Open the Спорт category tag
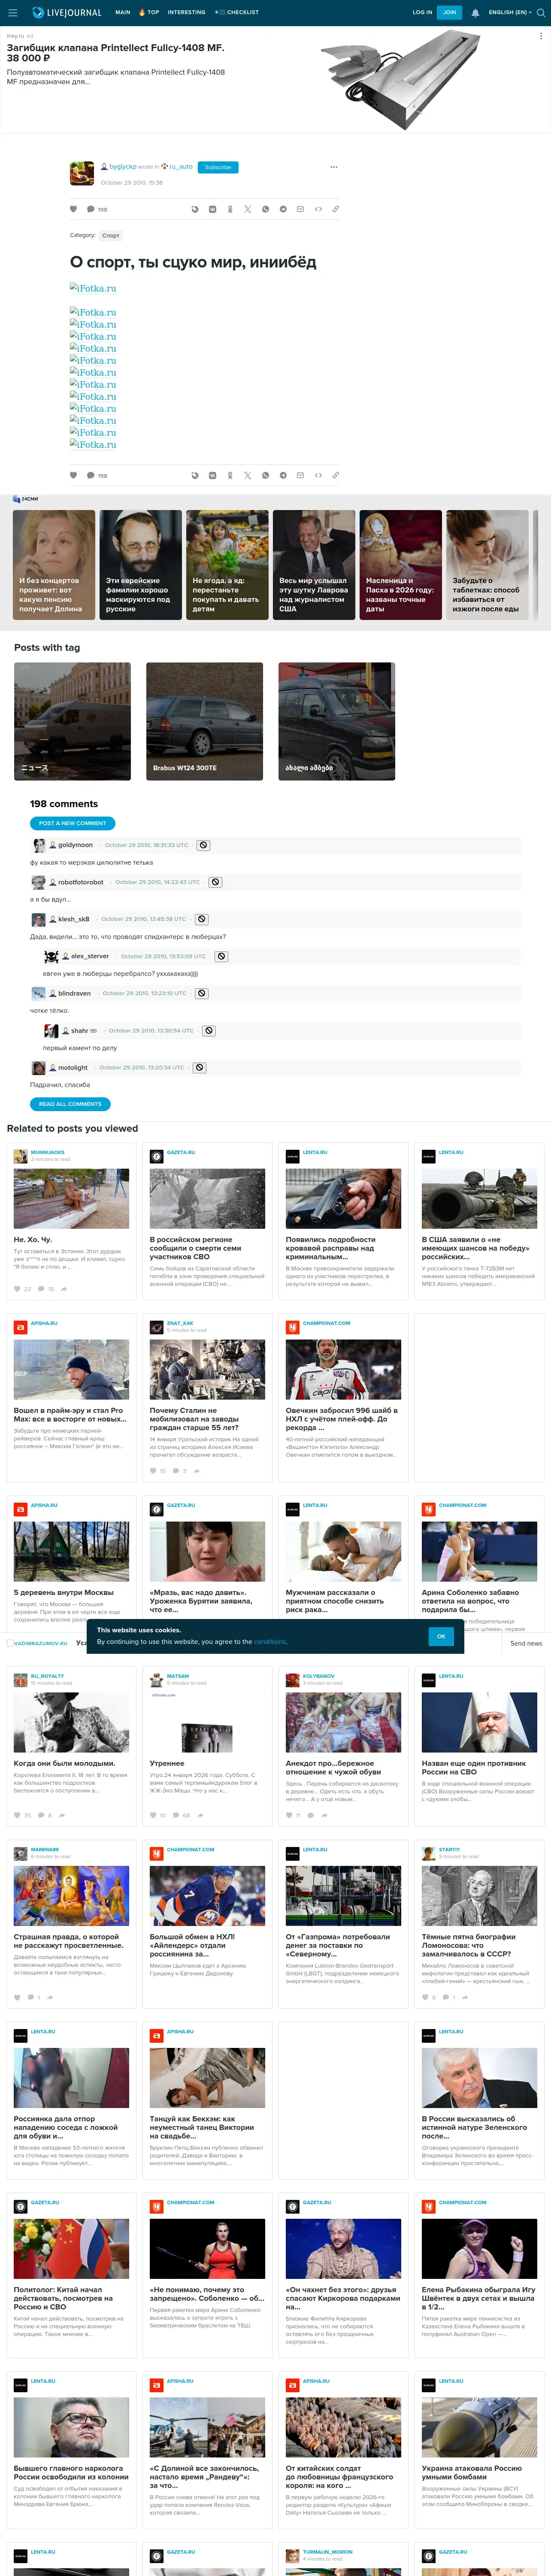Image resolution: width=551 pixels, height=2576 pixels. click(111, 236)
